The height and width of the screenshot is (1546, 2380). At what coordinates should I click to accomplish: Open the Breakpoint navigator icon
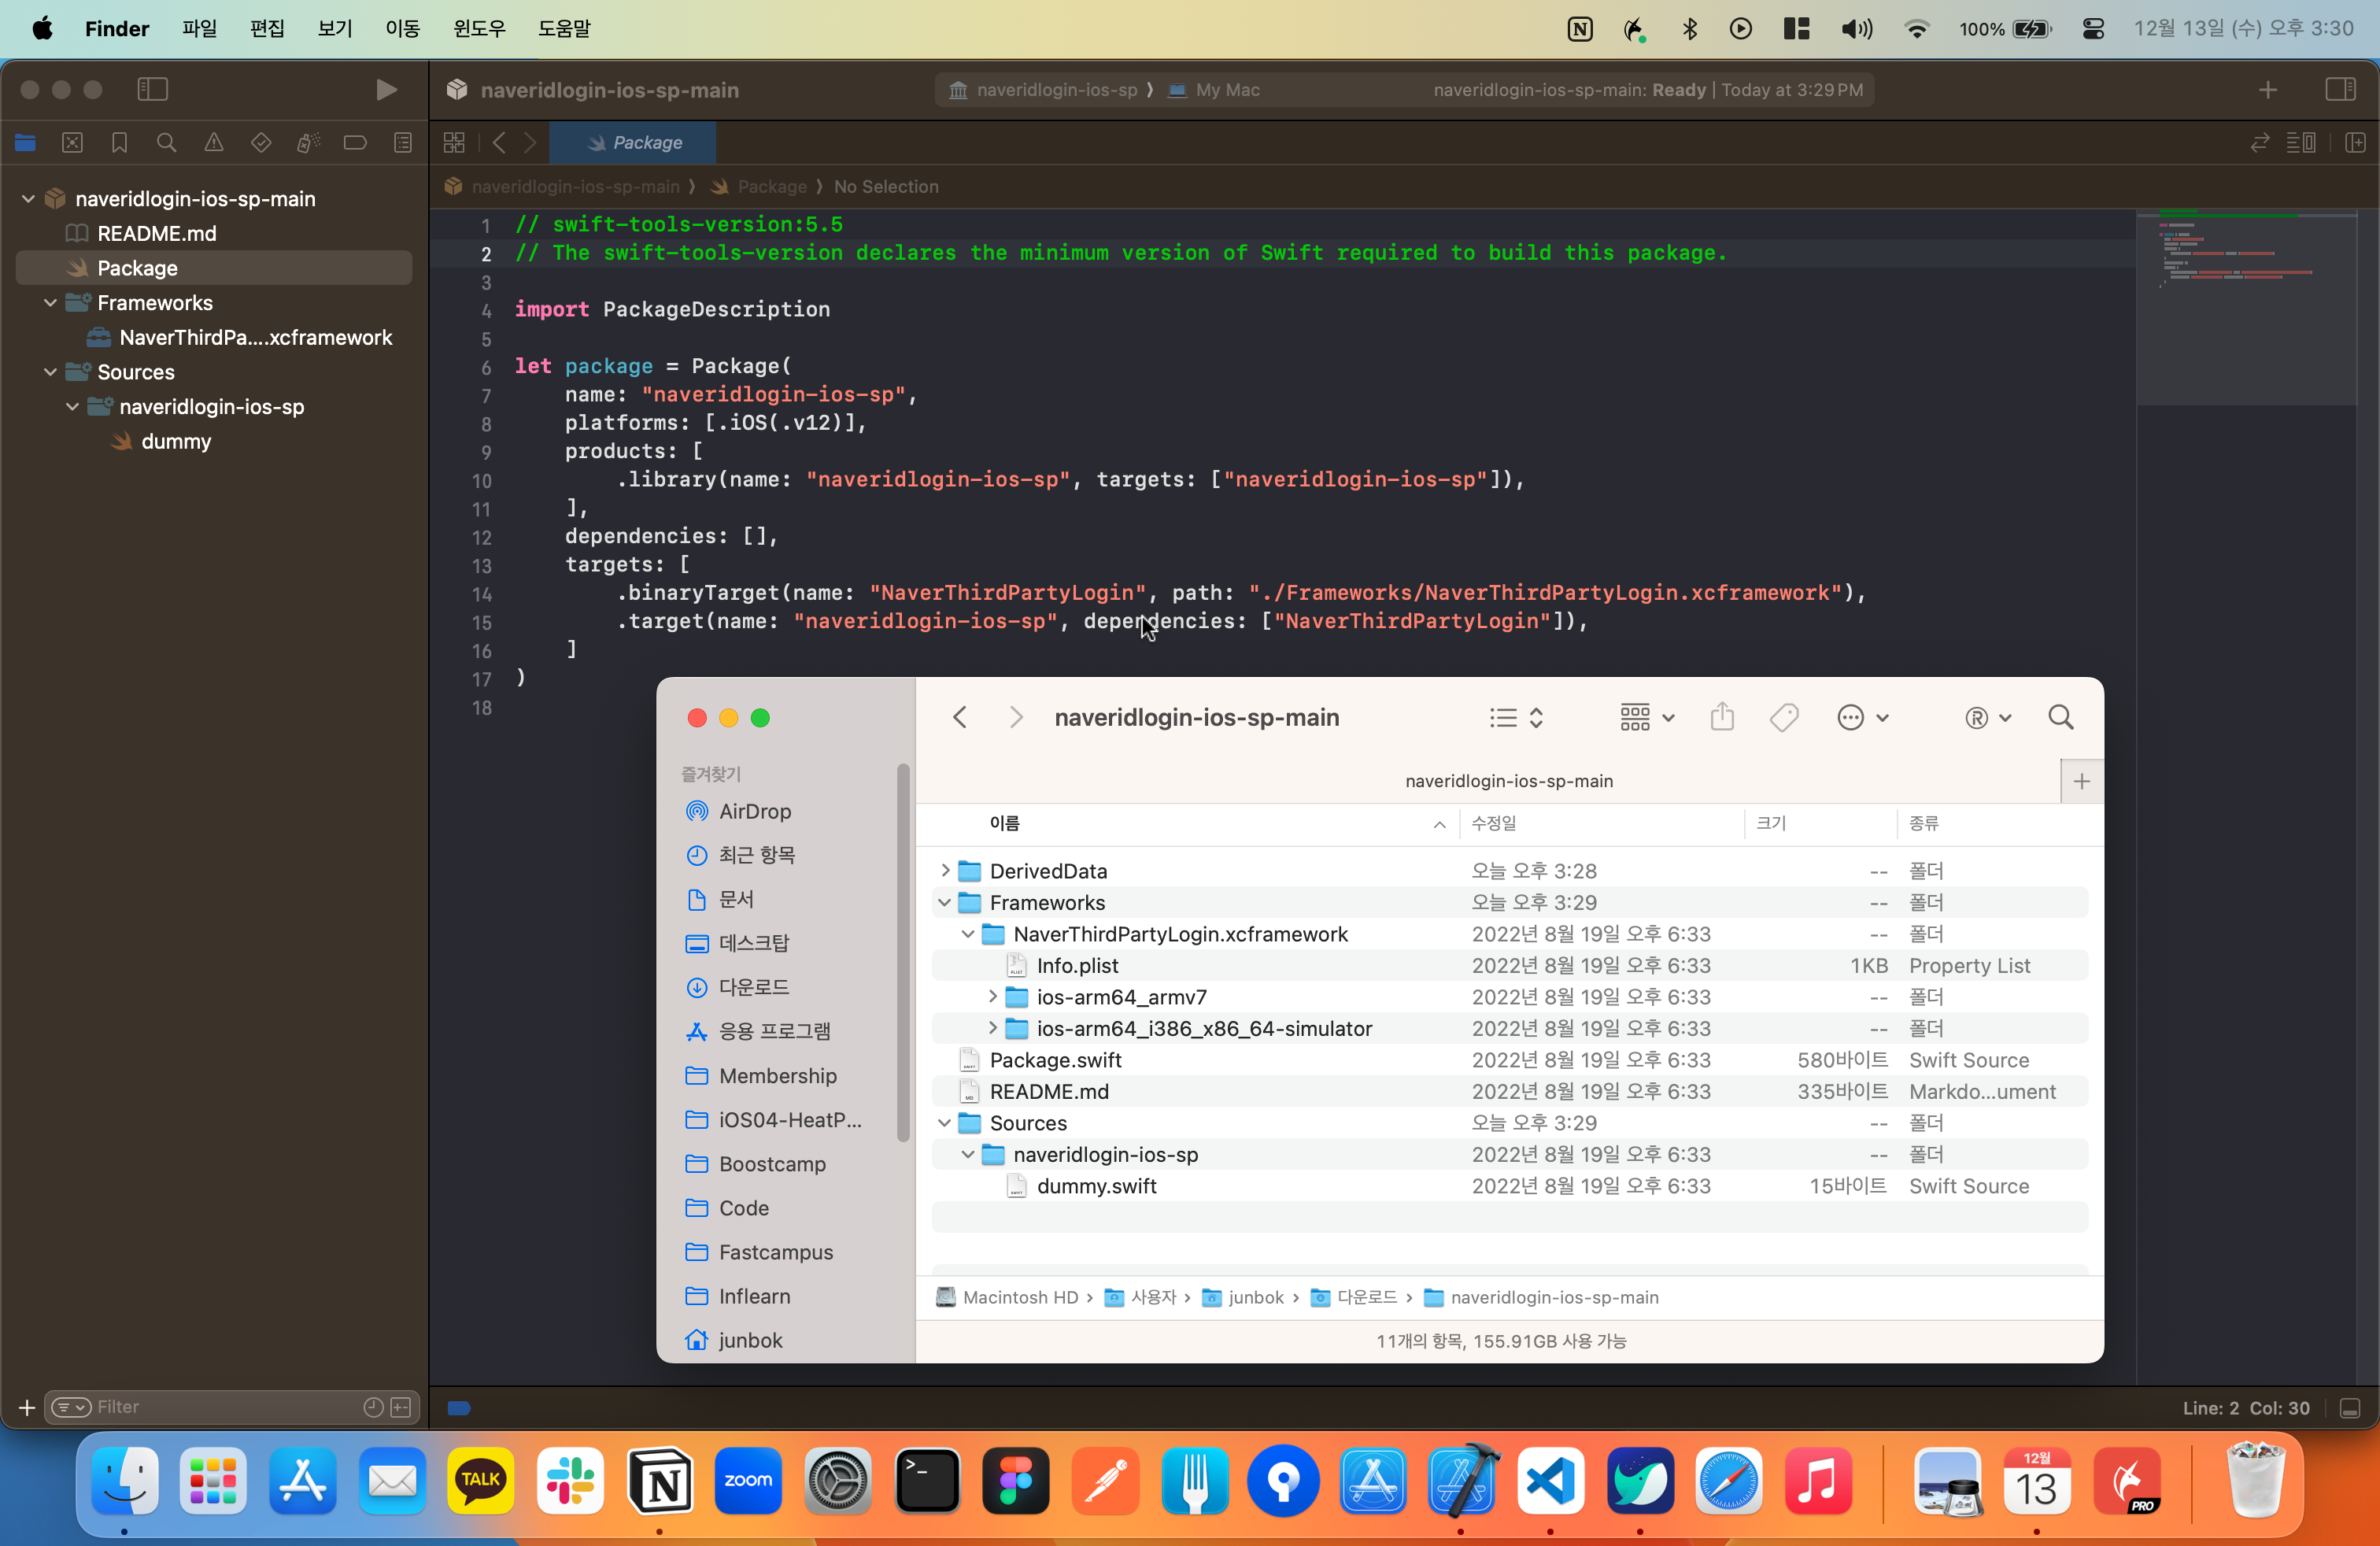tap(355, 143)
